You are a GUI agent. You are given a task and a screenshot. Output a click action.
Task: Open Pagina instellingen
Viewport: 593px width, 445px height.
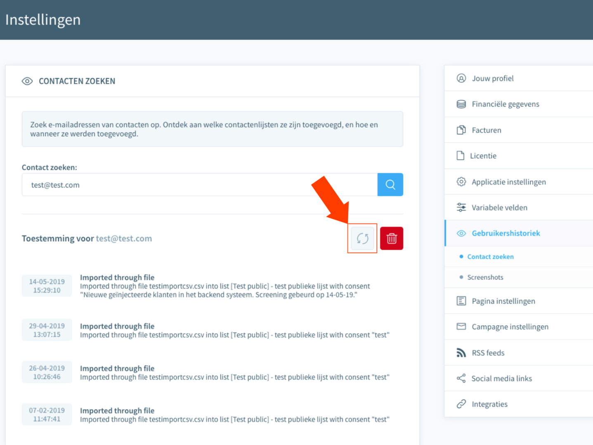tap(503, 301)
